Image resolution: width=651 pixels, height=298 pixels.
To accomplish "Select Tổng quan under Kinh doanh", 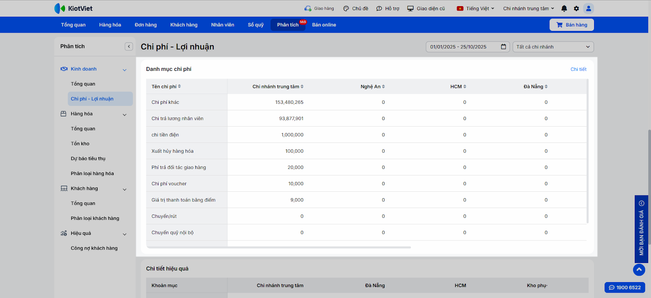I will click(83, 84).
